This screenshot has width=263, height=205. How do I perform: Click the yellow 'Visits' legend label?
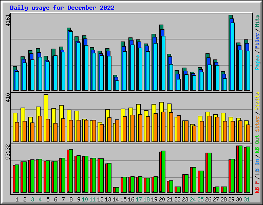[x=257, y=101]
